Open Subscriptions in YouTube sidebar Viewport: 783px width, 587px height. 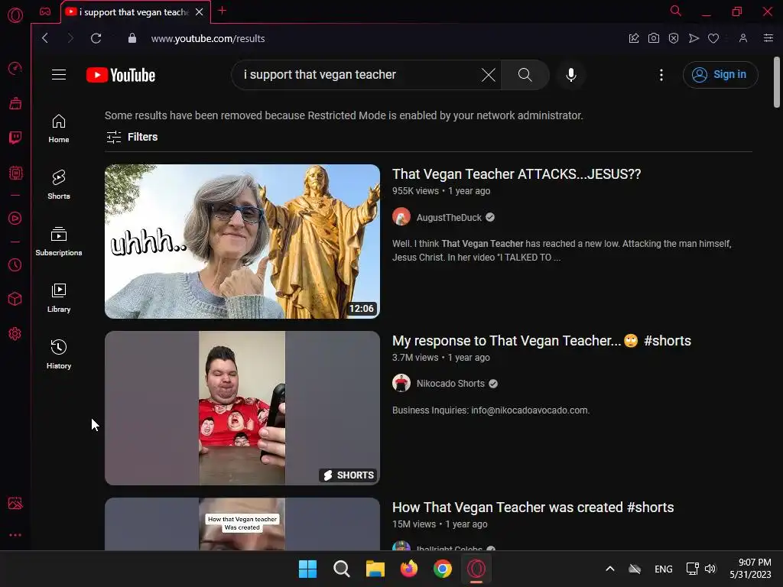pos(59,242)
